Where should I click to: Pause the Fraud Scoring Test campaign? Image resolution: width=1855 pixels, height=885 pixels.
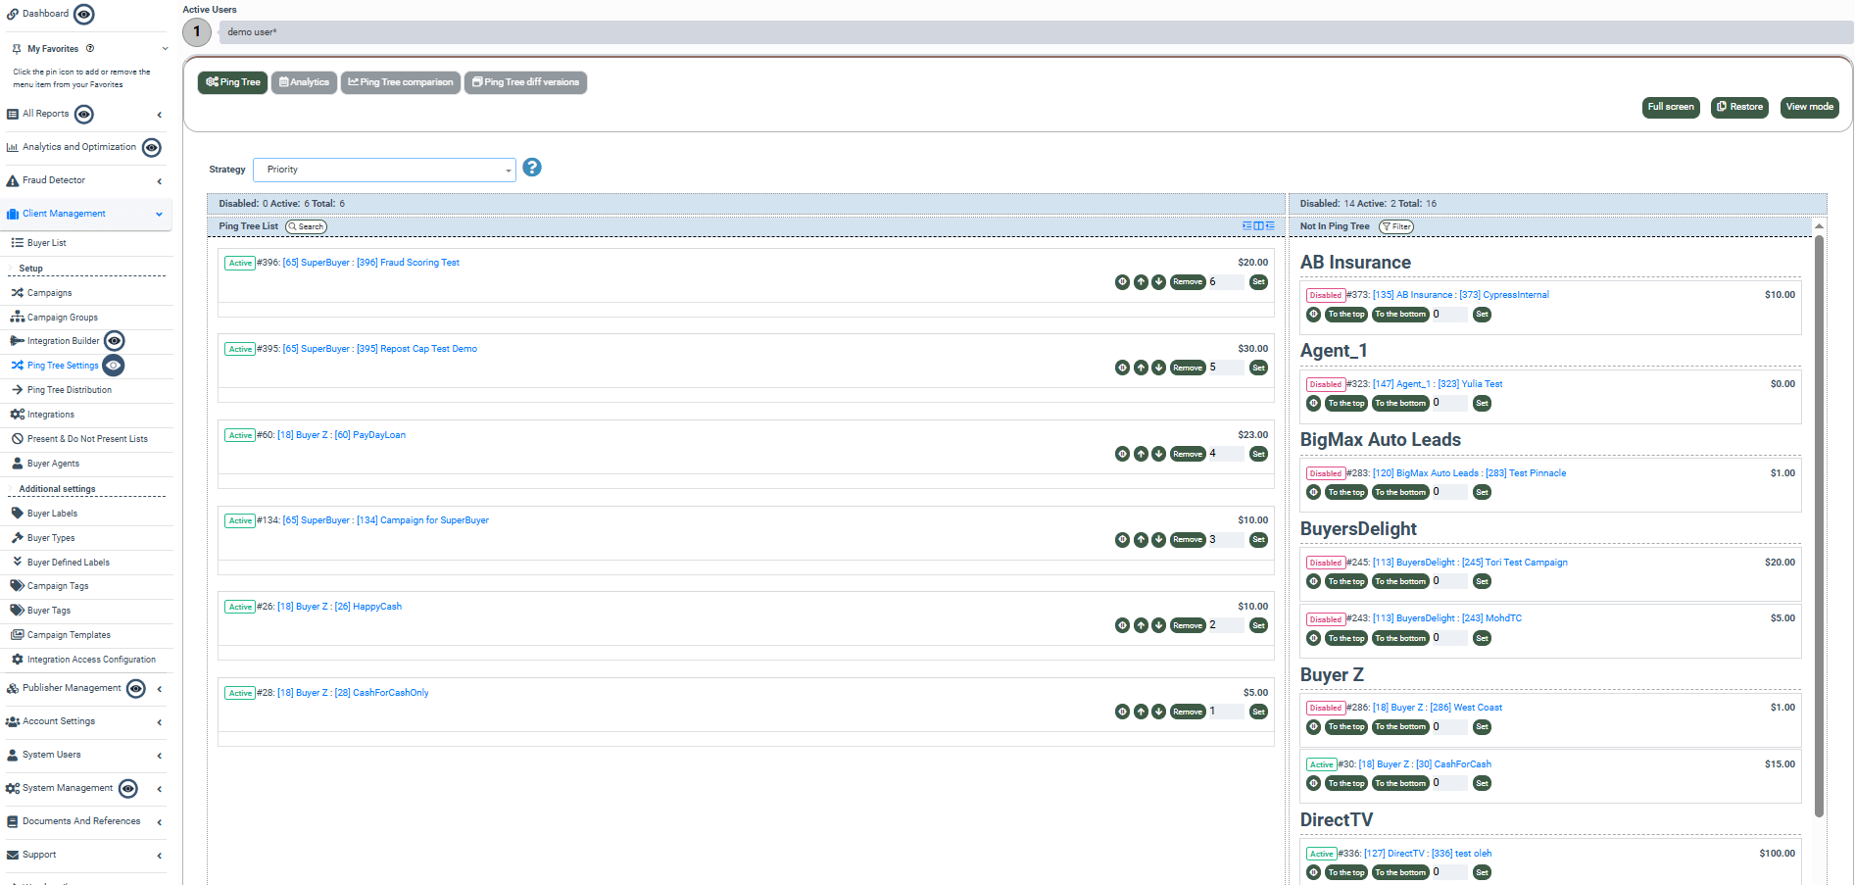1123,282
